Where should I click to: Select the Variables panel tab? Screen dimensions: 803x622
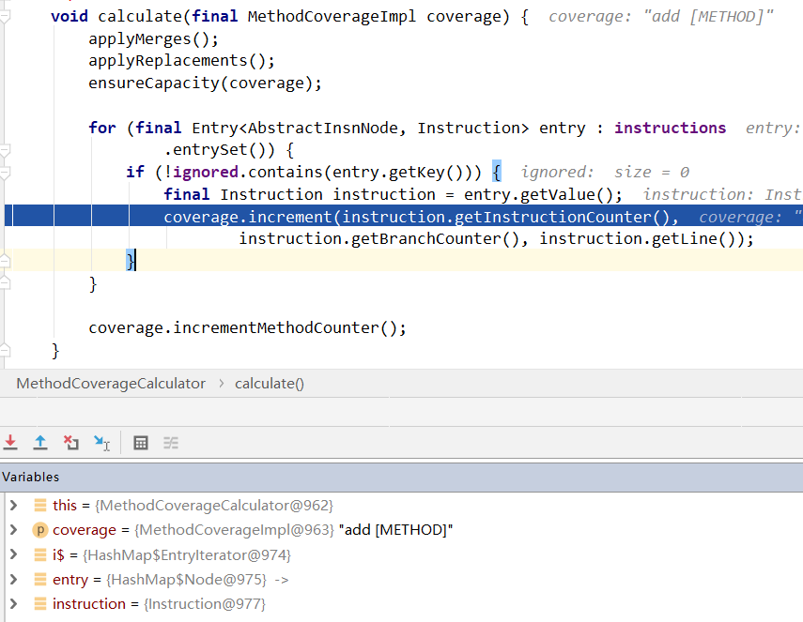coord(31,477)
